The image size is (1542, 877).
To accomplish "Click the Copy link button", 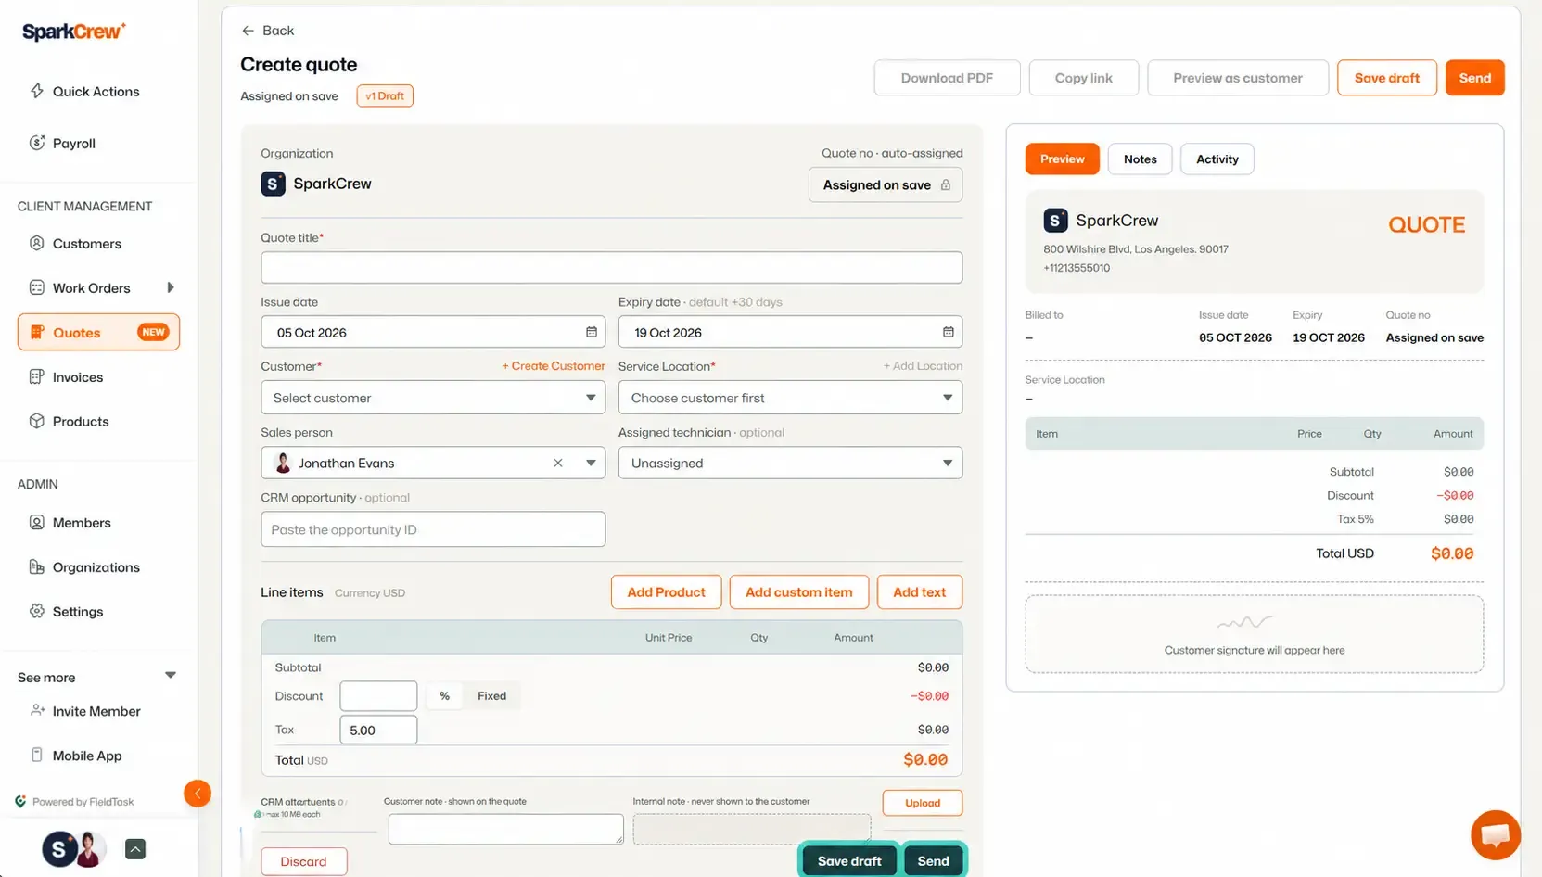I will [x=1083, y=78].
